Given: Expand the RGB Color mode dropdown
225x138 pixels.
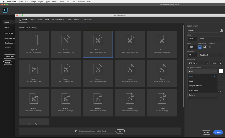Looking at the screenshot, I should 198,63.
